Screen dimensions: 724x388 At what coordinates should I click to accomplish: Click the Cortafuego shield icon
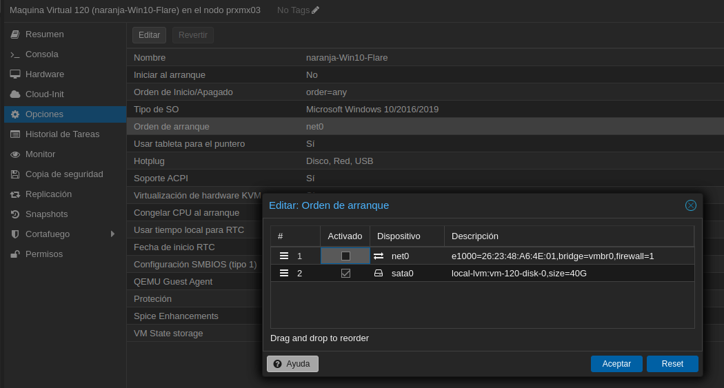[x=14, y=234]
